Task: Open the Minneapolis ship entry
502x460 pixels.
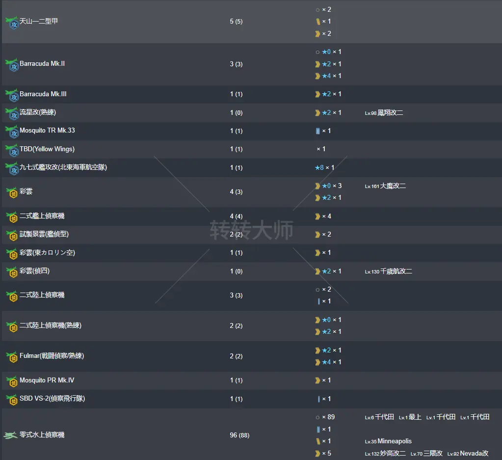Action: tap(394, 441)
